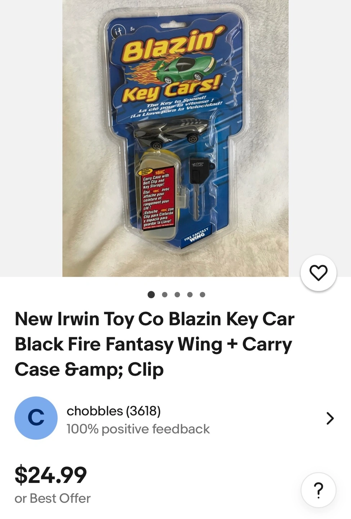Tap the New Irwin Toy Co listing title
The image size is (351, 519).
155,344
